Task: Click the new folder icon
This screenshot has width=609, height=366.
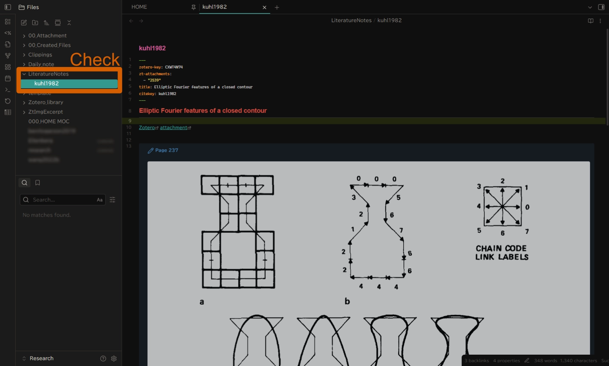Action: click(x=35, y=23)
